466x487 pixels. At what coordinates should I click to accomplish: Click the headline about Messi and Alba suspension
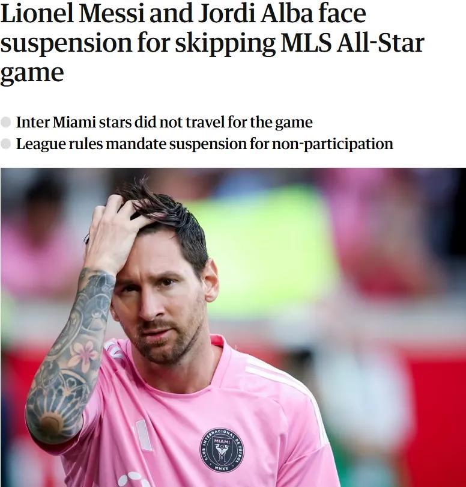point(212,43)
